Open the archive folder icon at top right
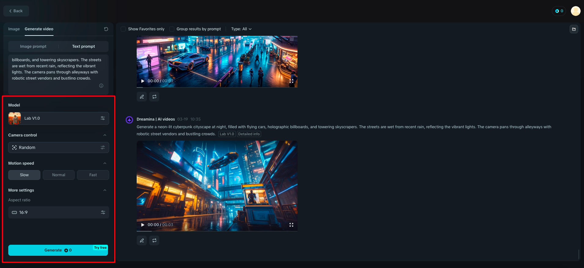The width and height of the screenshot is (584, 268). tap(574, 29)
